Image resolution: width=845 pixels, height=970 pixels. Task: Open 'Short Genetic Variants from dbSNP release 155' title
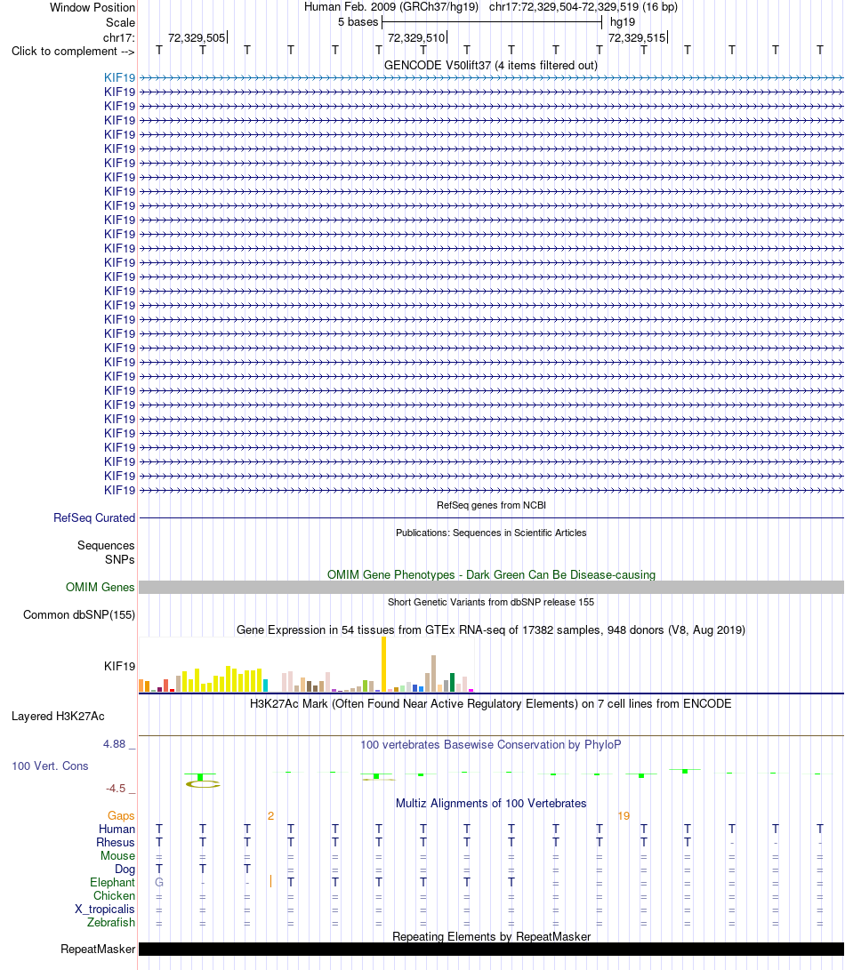[x=491, y=602]
